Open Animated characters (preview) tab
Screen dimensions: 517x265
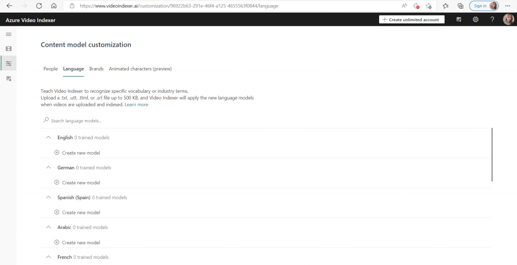coord(140,69)
